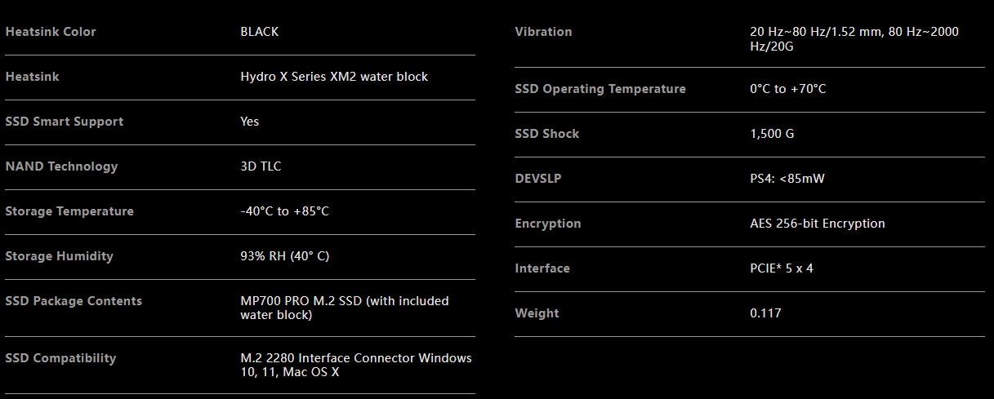Select the 93% RH (40° C) value

coord(284,256)
